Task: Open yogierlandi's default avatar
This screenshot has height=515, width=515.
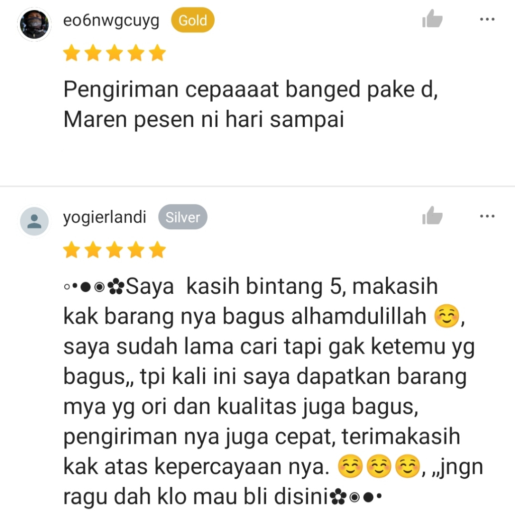Action: (34, 221)
